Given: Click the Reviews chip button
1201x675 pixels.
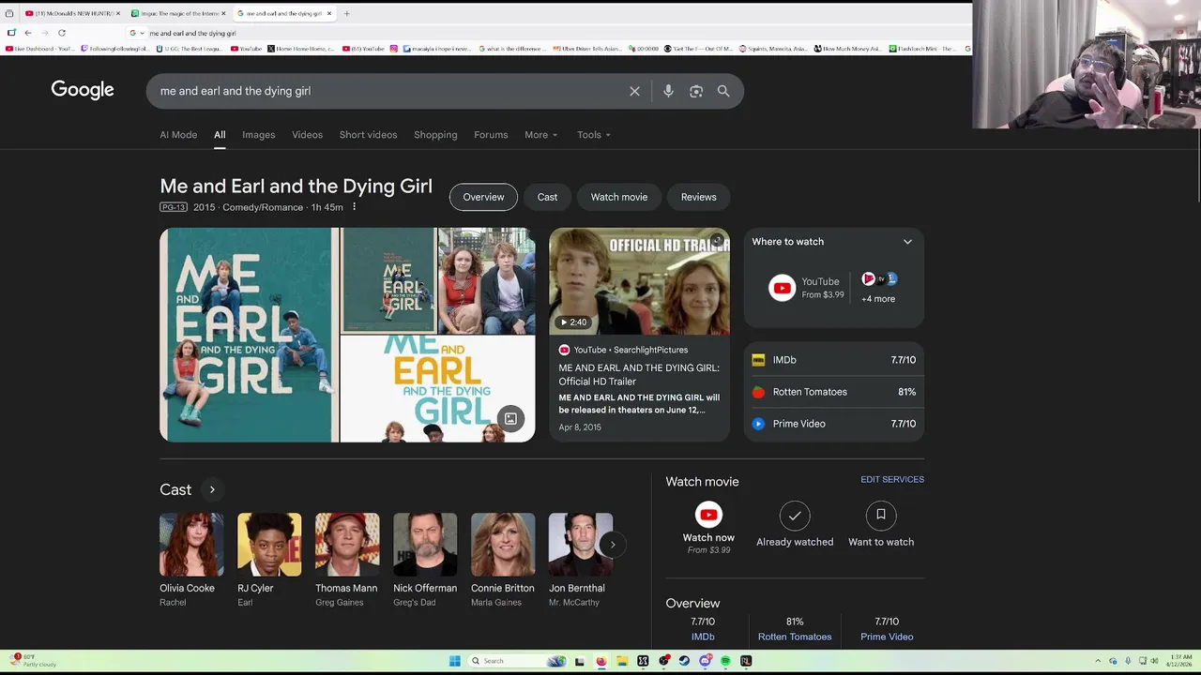Looking at the screenshot, I should [x=698, y=197].
